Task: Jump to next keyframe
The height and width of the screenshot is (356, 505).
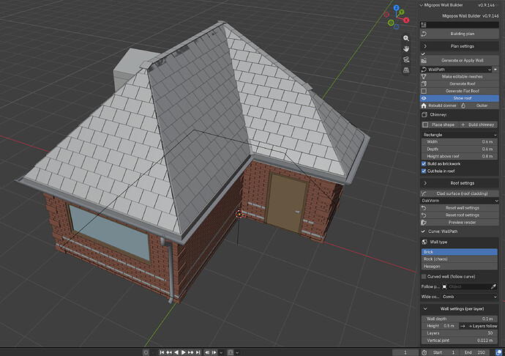Action: pyautogui.click(x=191, y=352)
